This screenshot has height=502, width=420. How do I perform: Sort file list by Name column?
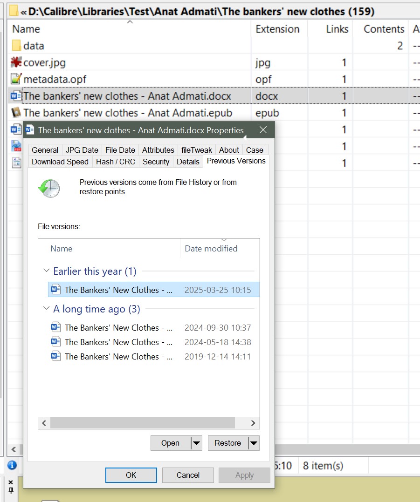coord(130,29)
